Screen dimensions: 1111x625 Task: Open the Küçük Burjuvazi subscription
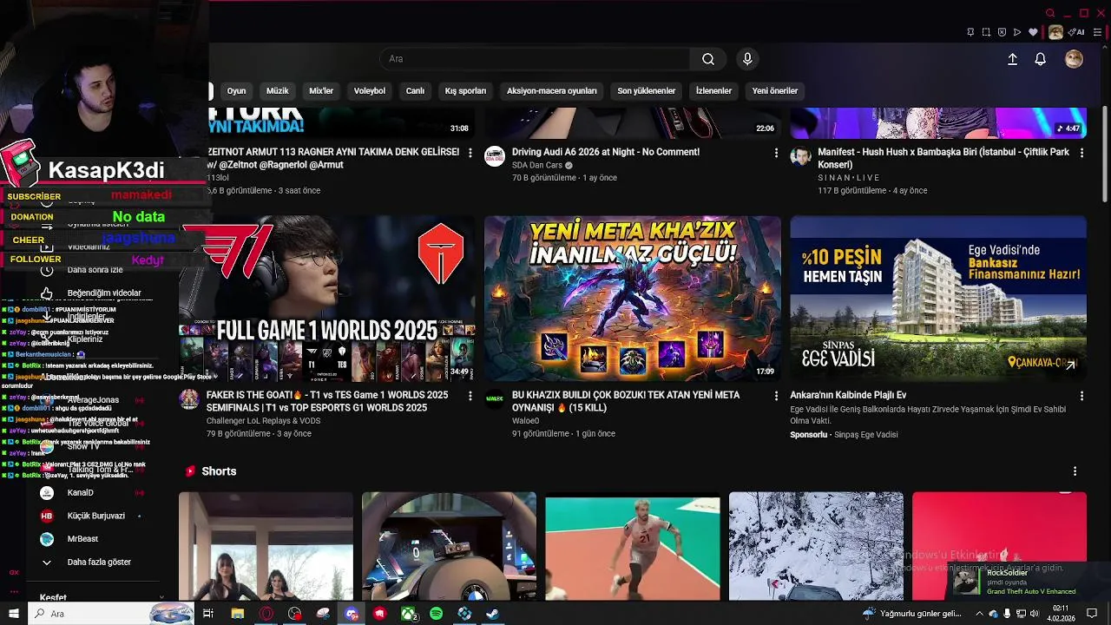95,516
